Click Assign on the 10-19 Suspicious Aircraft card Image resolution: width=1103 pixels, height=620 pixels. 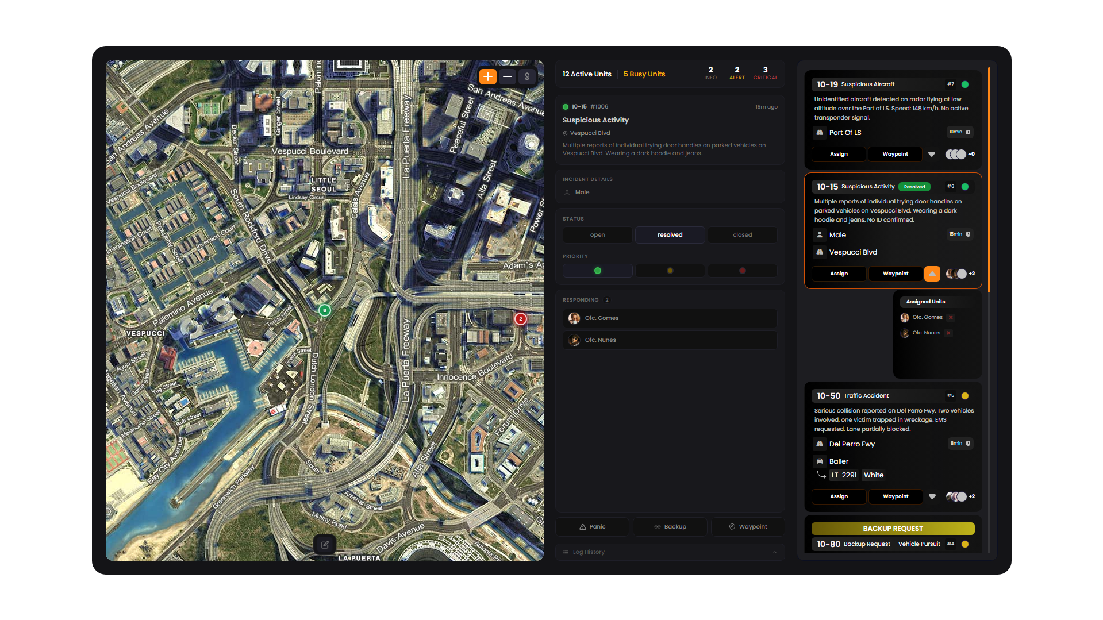839,154
